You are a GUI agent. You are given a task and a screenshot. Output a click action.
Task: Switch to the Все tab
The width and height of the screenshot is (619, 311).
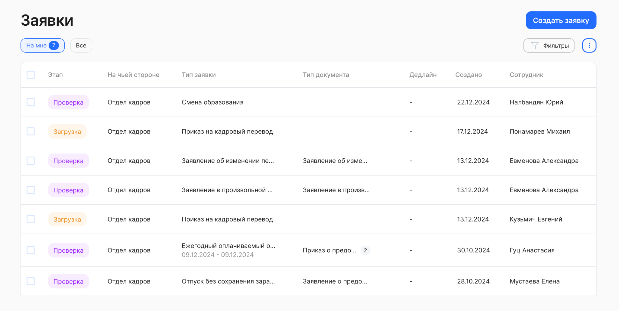(x=81, y=45)
